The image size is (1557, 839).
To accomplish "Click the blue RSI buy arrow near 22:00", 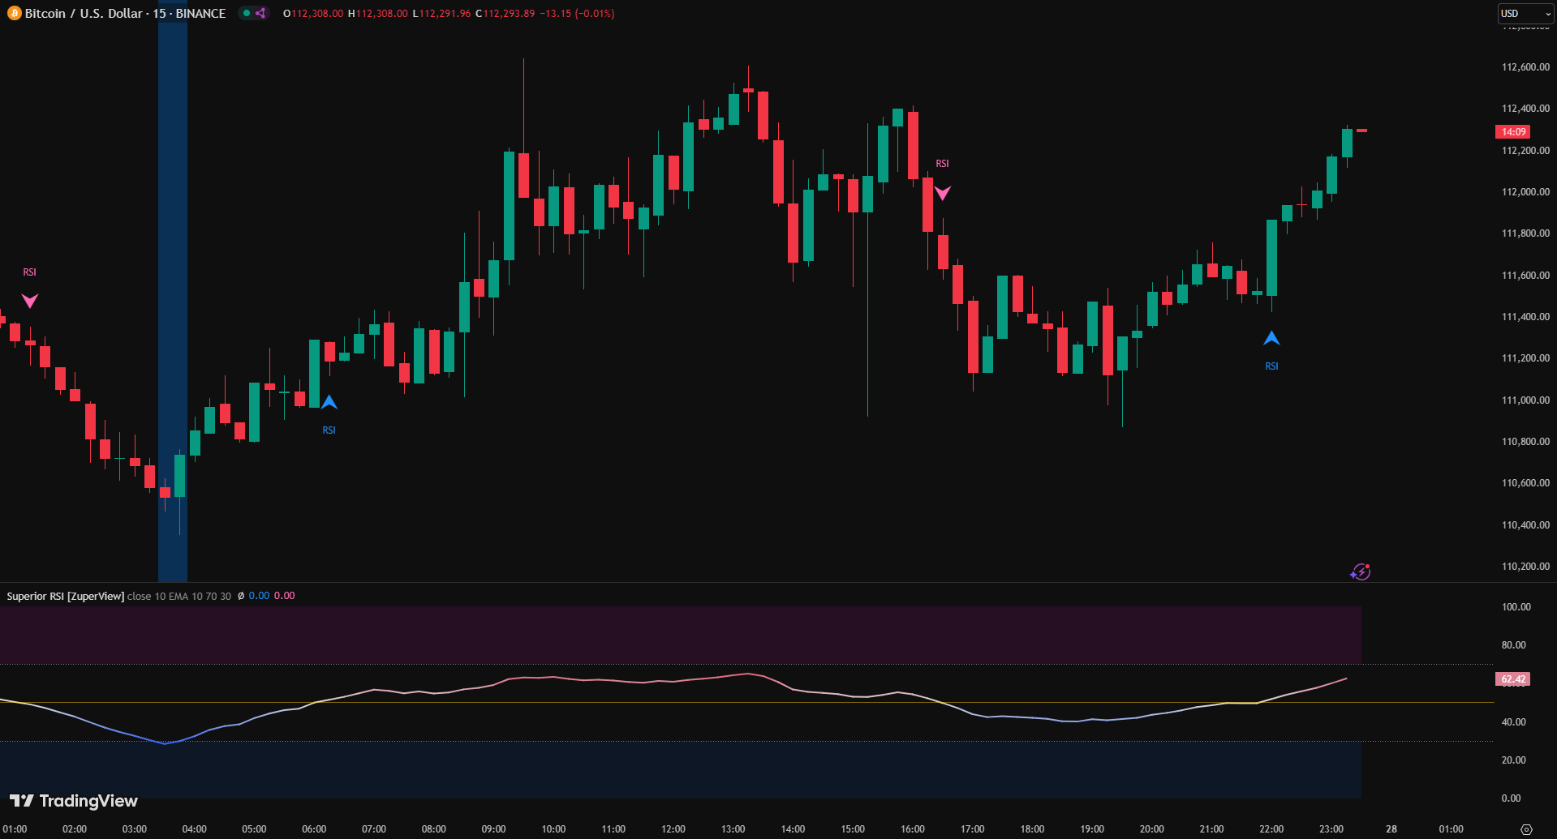I will 1271,338.
